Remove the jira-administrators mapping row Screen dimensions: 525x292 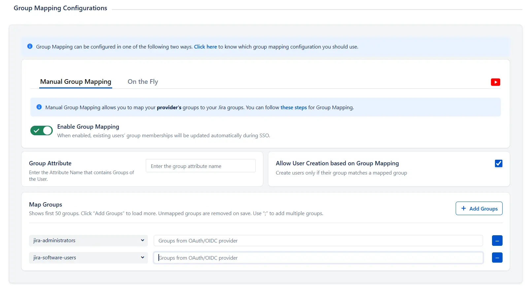click(497, 241)
